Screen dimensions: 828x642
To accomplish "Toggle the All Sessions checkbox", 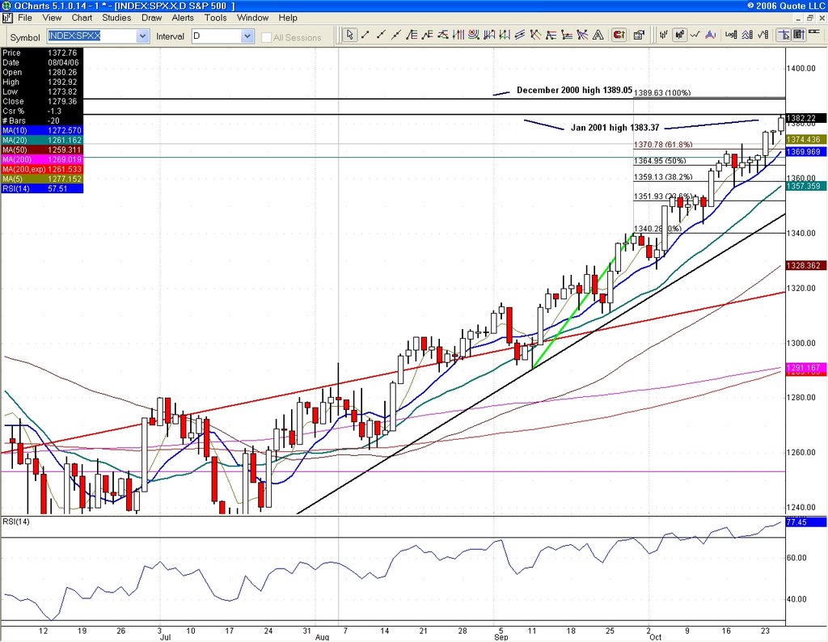I will [267, 37].
